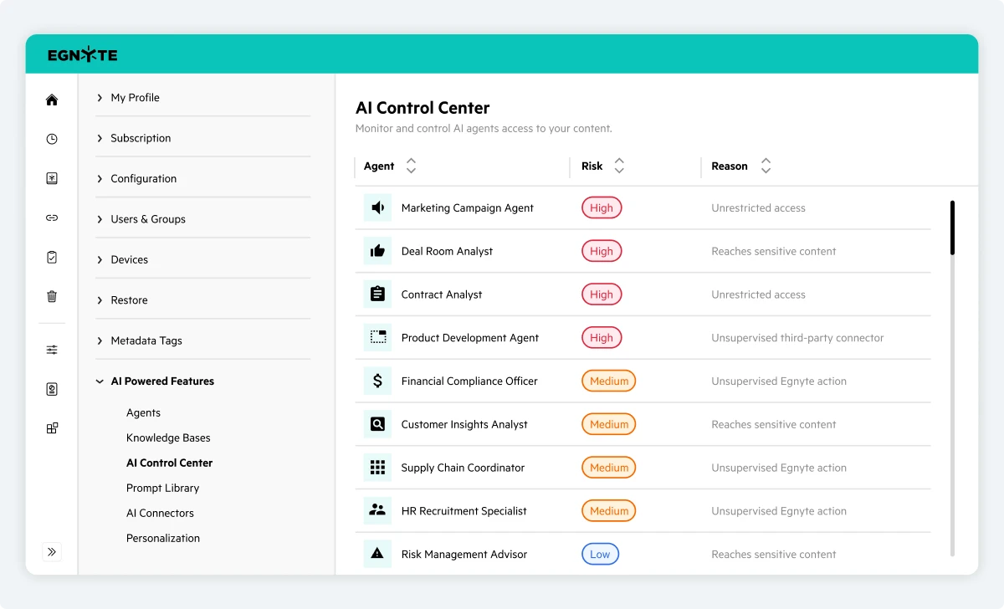Click High risk badge for Marketing Campaign Agent

602,207
